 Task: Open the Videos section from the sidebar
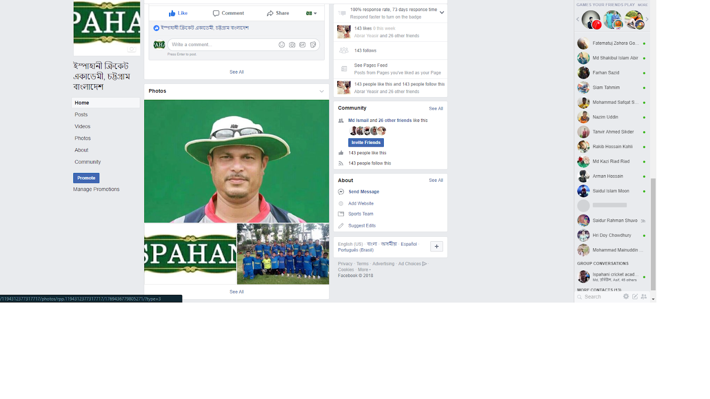[83, 126]
